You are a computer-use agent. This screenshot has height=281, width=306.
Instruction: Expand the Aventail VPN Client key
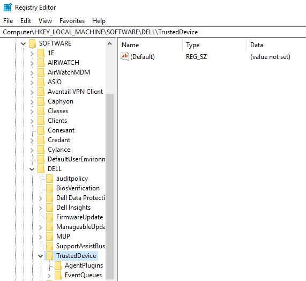(32, 92)
